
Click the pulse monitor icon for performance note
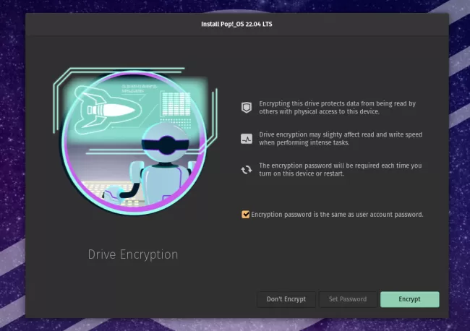tap(247, 139)
